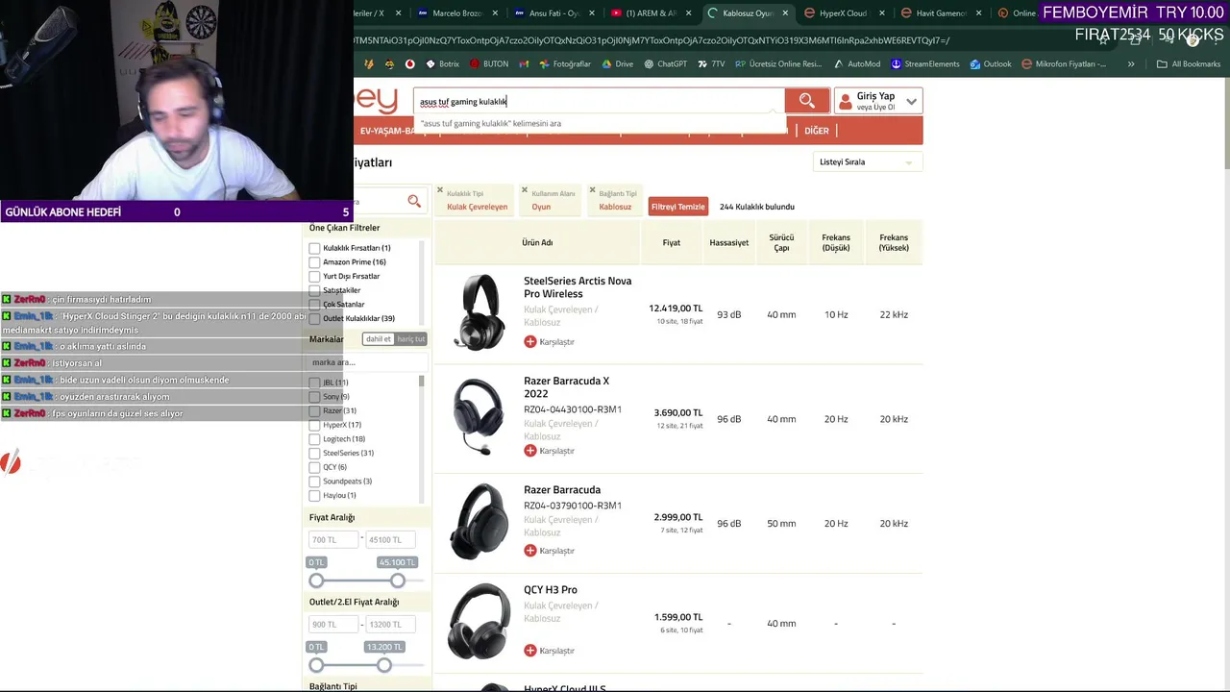Click the Fiyat Aralığı minimum slider handle
The height and width of the screenshot is (692, 1230).
[x=316, y=581]
